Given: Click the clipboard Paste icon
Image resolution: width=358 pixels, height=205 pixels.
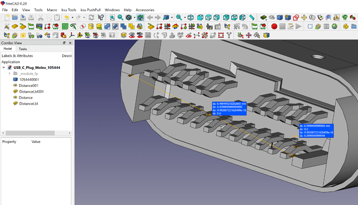Looking at the screenshot, I should (x=57, y=18).
